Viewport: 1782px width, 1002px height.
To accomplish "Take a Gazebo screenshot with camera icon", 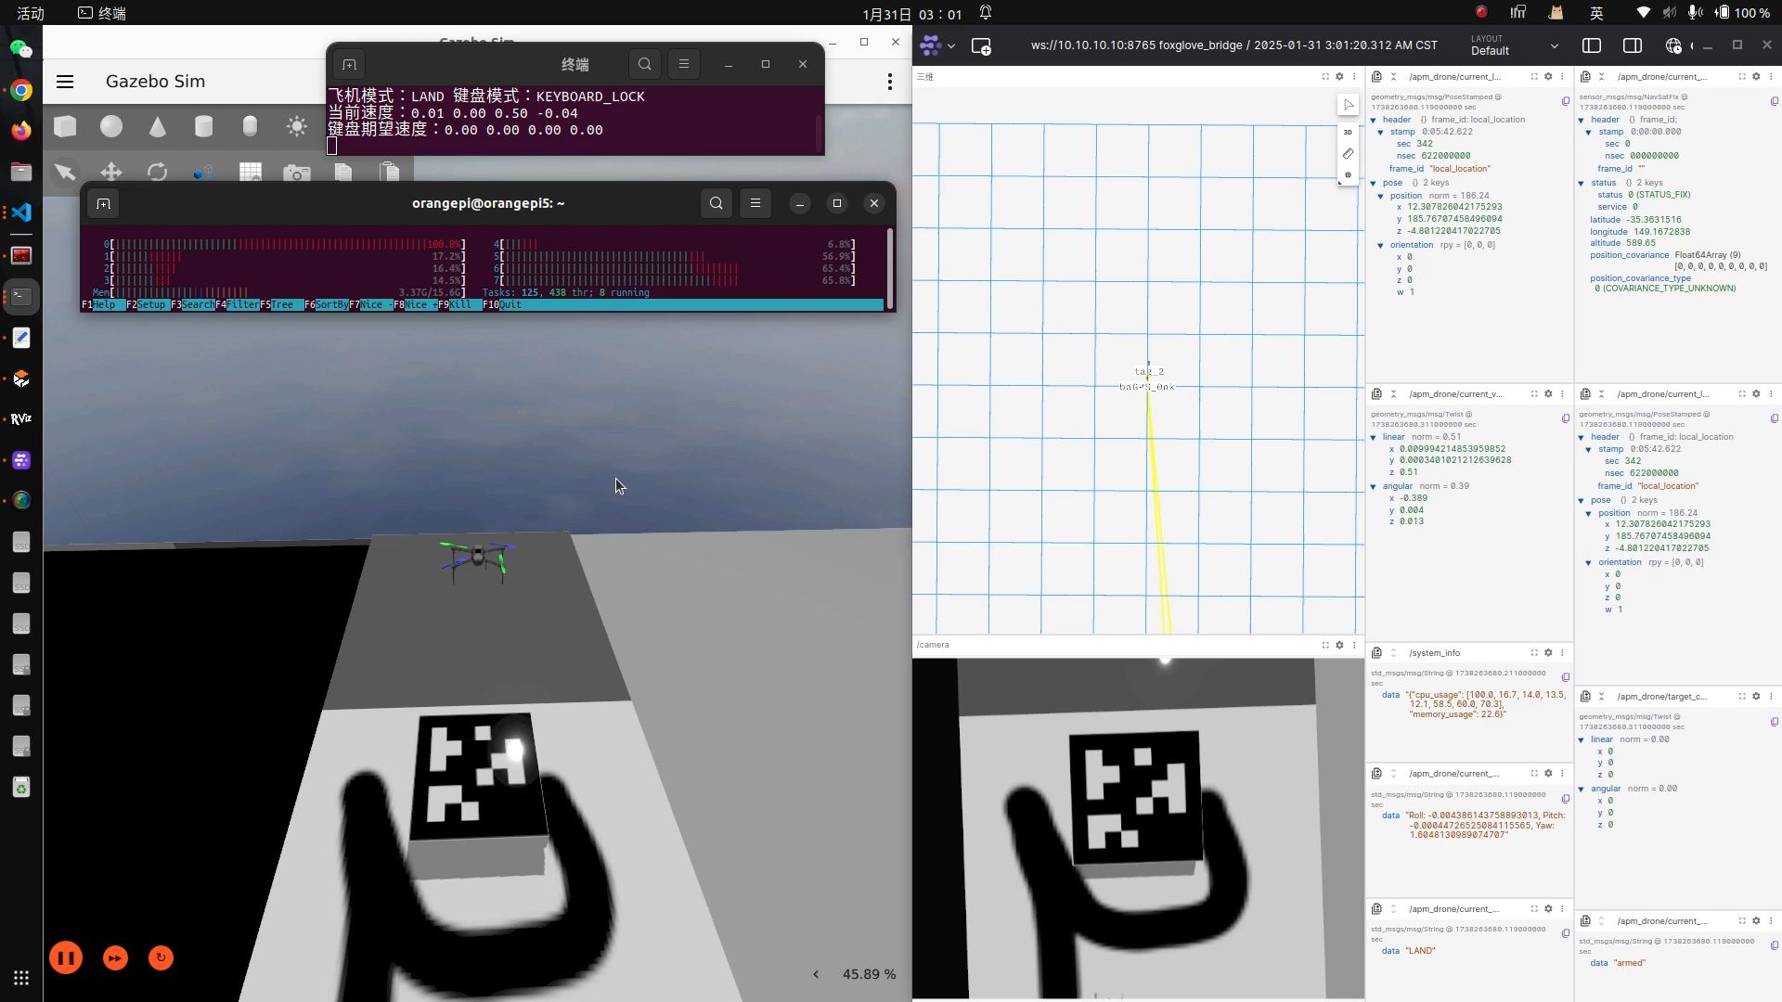I will [x=297, y=173].
